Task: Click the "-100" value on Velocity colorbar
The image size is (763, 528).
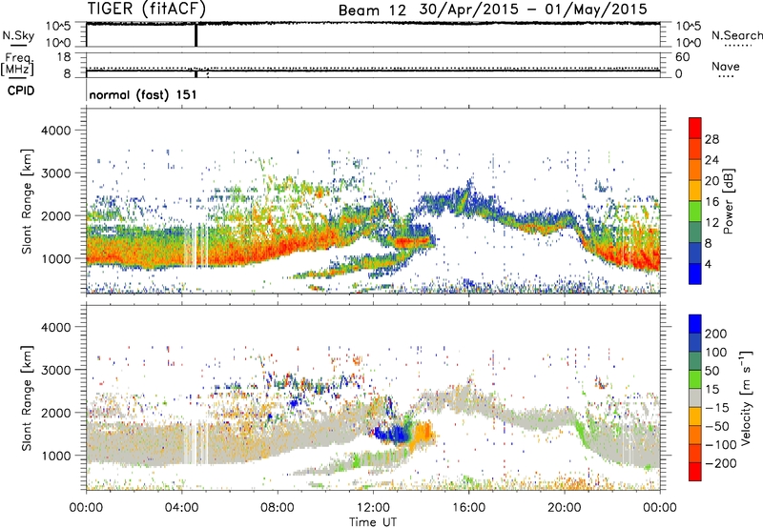Action: [x=721, y=445]
